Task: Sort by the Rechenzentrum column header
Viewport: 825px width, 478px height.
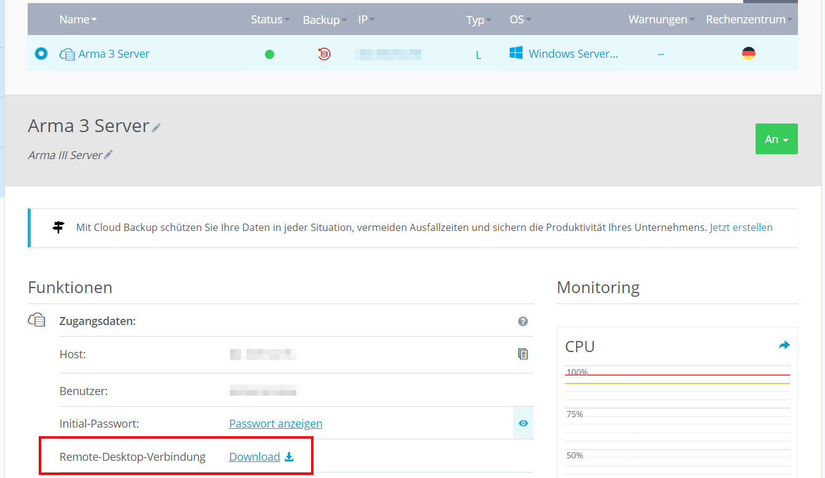Action: coord(749,20)
